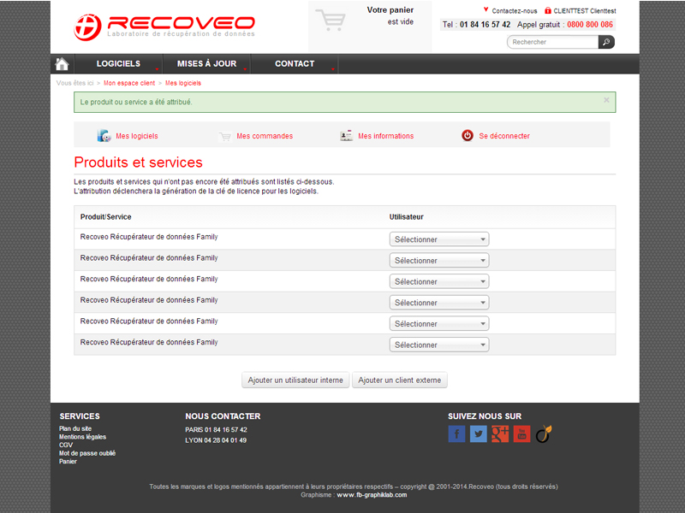685x513 pixels.
Task: Click Ajouter un client externe
Action: coord(400,380)
